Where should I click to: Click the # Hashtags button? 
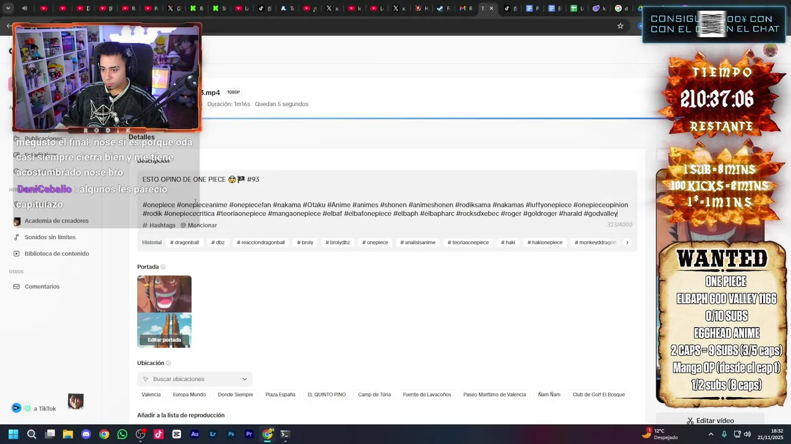point(159,226)
